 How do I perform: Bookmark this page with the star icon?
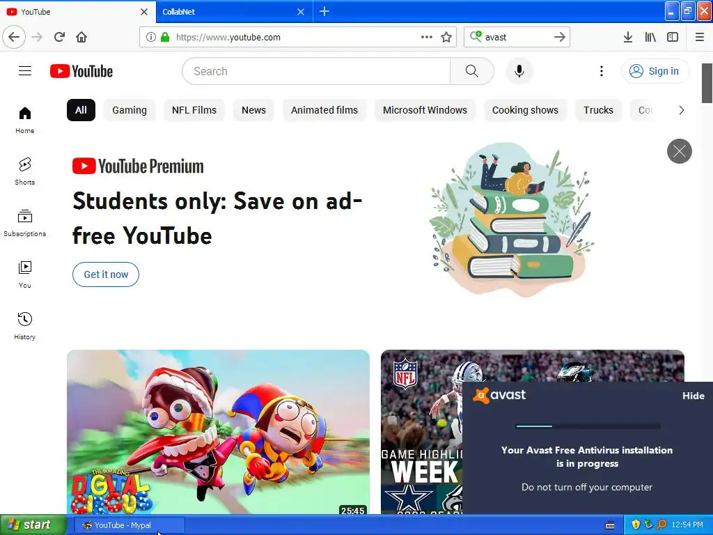(x=446, y=37)
